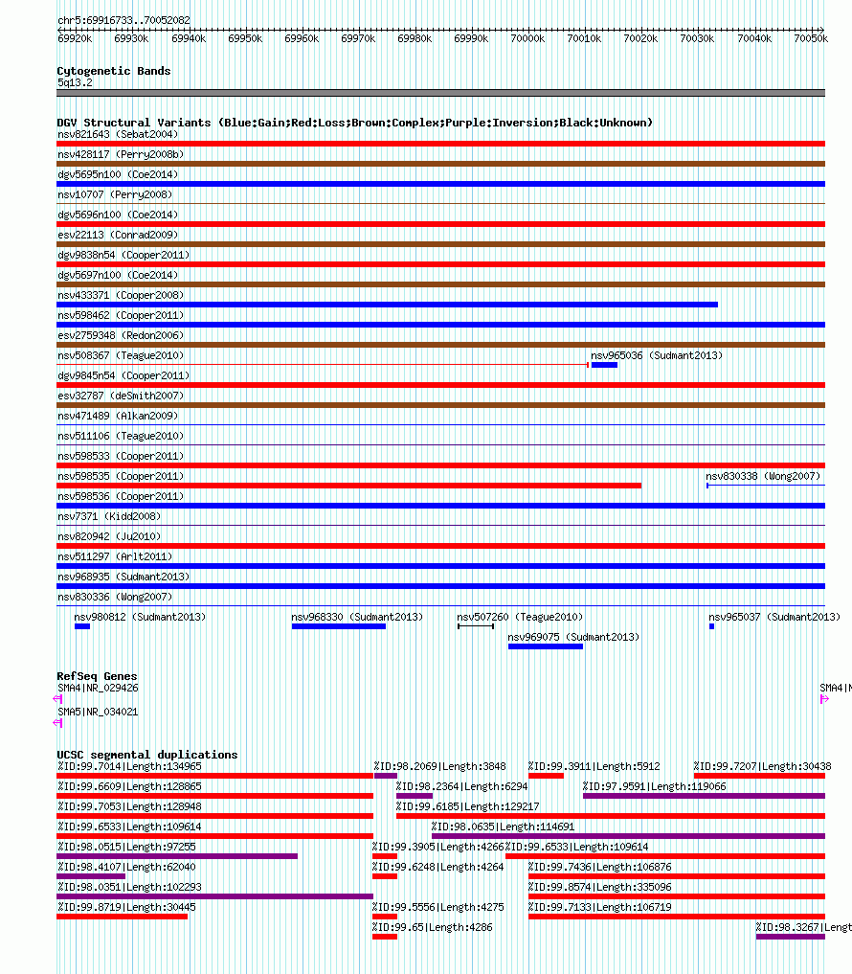
Task: Select the small blue nsv965037 variant marker
Action: click(x=711, y=626)
